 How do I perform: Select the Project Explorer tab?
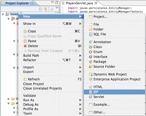pyautogui.click(x=17, y=3)
